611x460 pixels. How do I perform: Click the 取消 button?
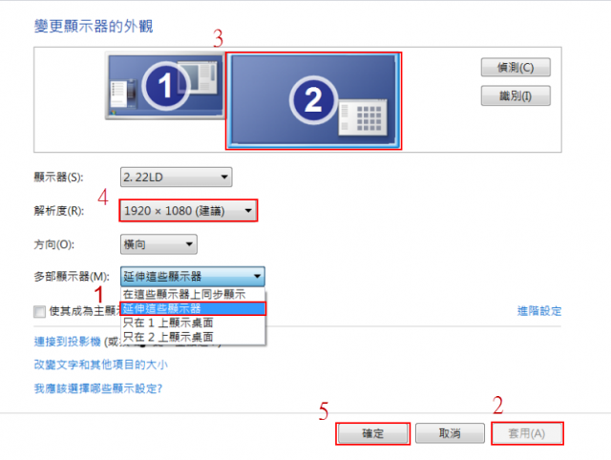pos(450,433)
